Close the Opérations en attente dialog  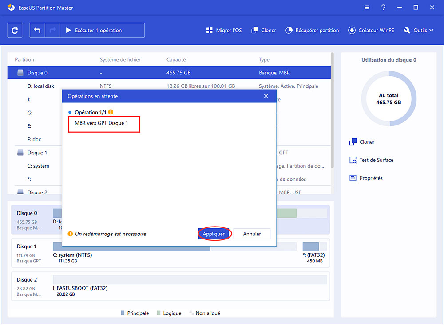click(x=266, y=96)
